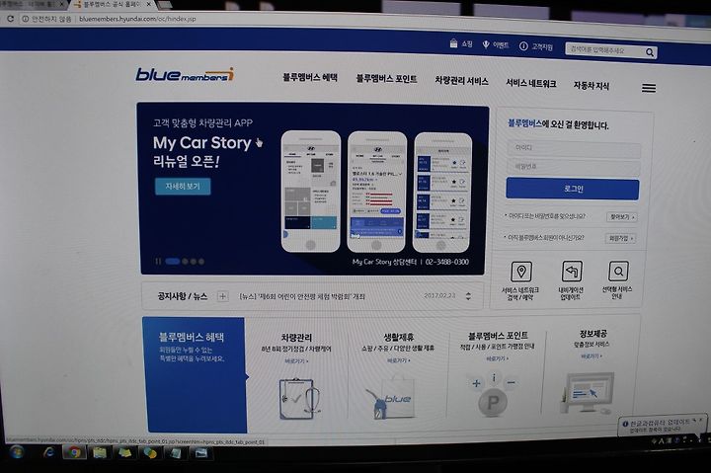Open File Explorer folder in taskbar
Screen dimensions: 711x473
[x=100, y=452]
